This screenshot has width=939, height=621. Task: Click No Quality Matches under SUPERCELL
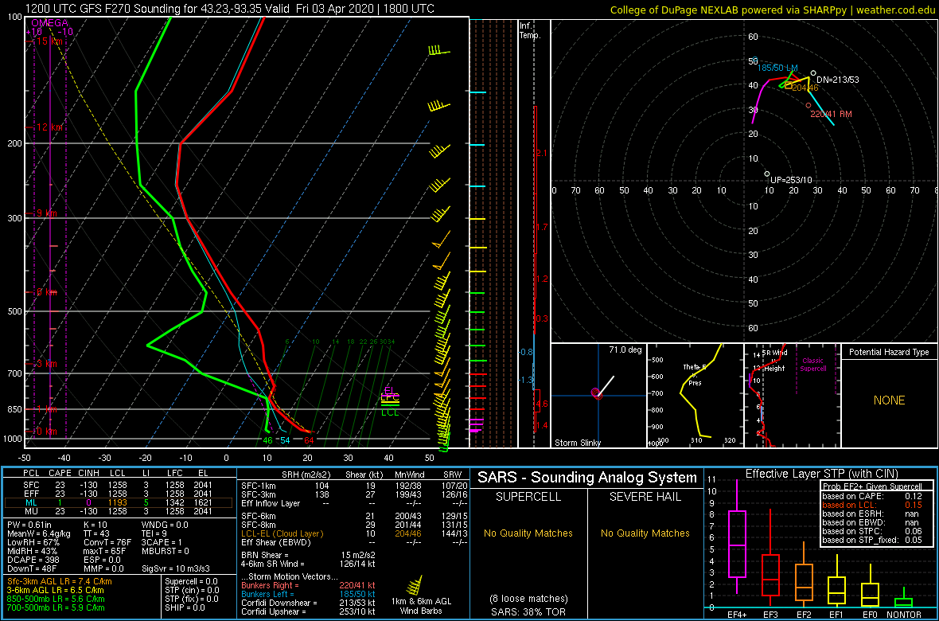[528, 533]
